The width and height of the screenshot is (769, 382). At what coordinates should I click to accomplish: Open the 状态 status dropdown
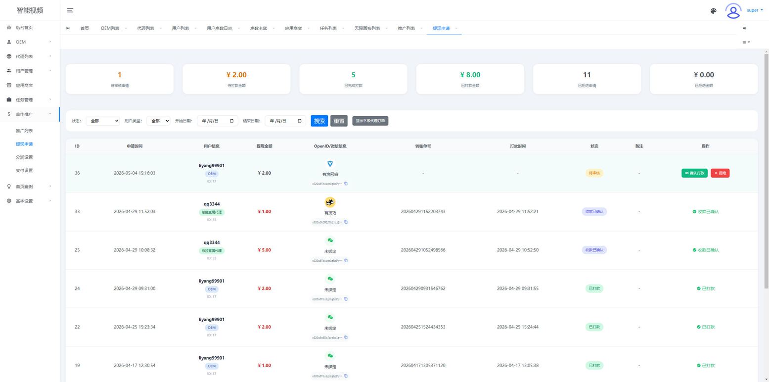(x=103, y=121)
